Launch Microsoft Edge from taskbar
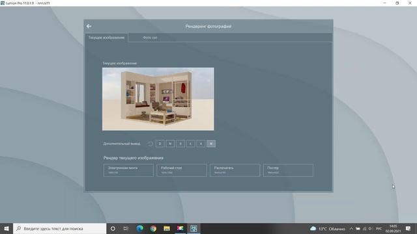 (x=139, y=228)
